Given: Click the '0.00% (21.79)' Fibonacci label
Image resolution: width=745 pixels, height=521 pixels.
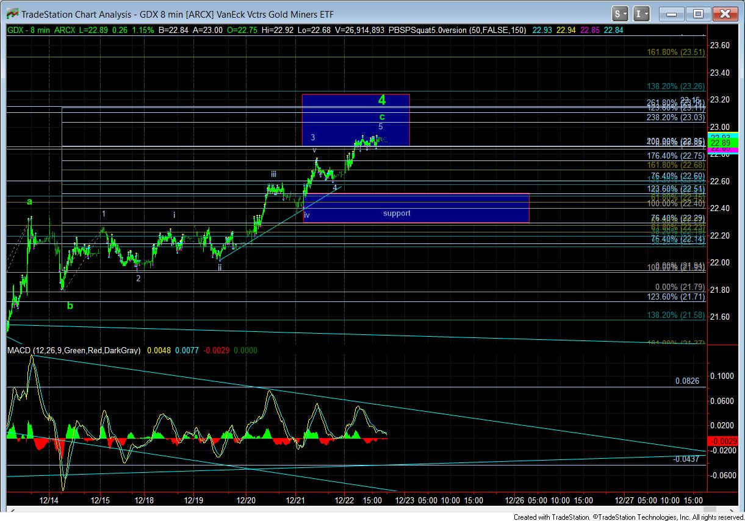Looking at the screenshot, I should [680, 287].
